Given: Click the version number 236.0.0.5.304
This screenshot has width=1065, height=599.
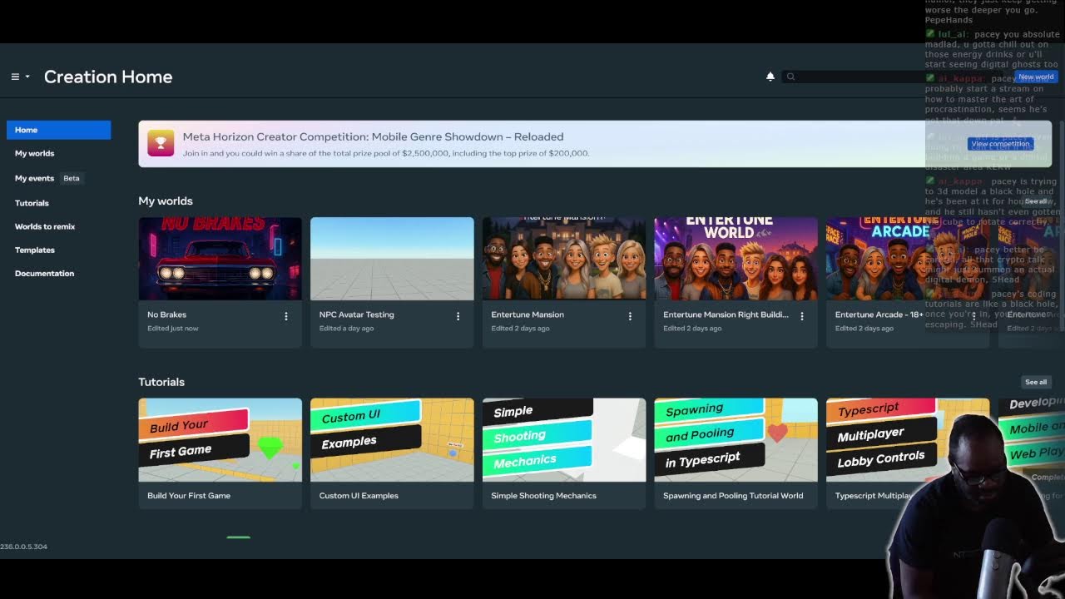Looking at the screenshot, I should [x=23, y=547].
